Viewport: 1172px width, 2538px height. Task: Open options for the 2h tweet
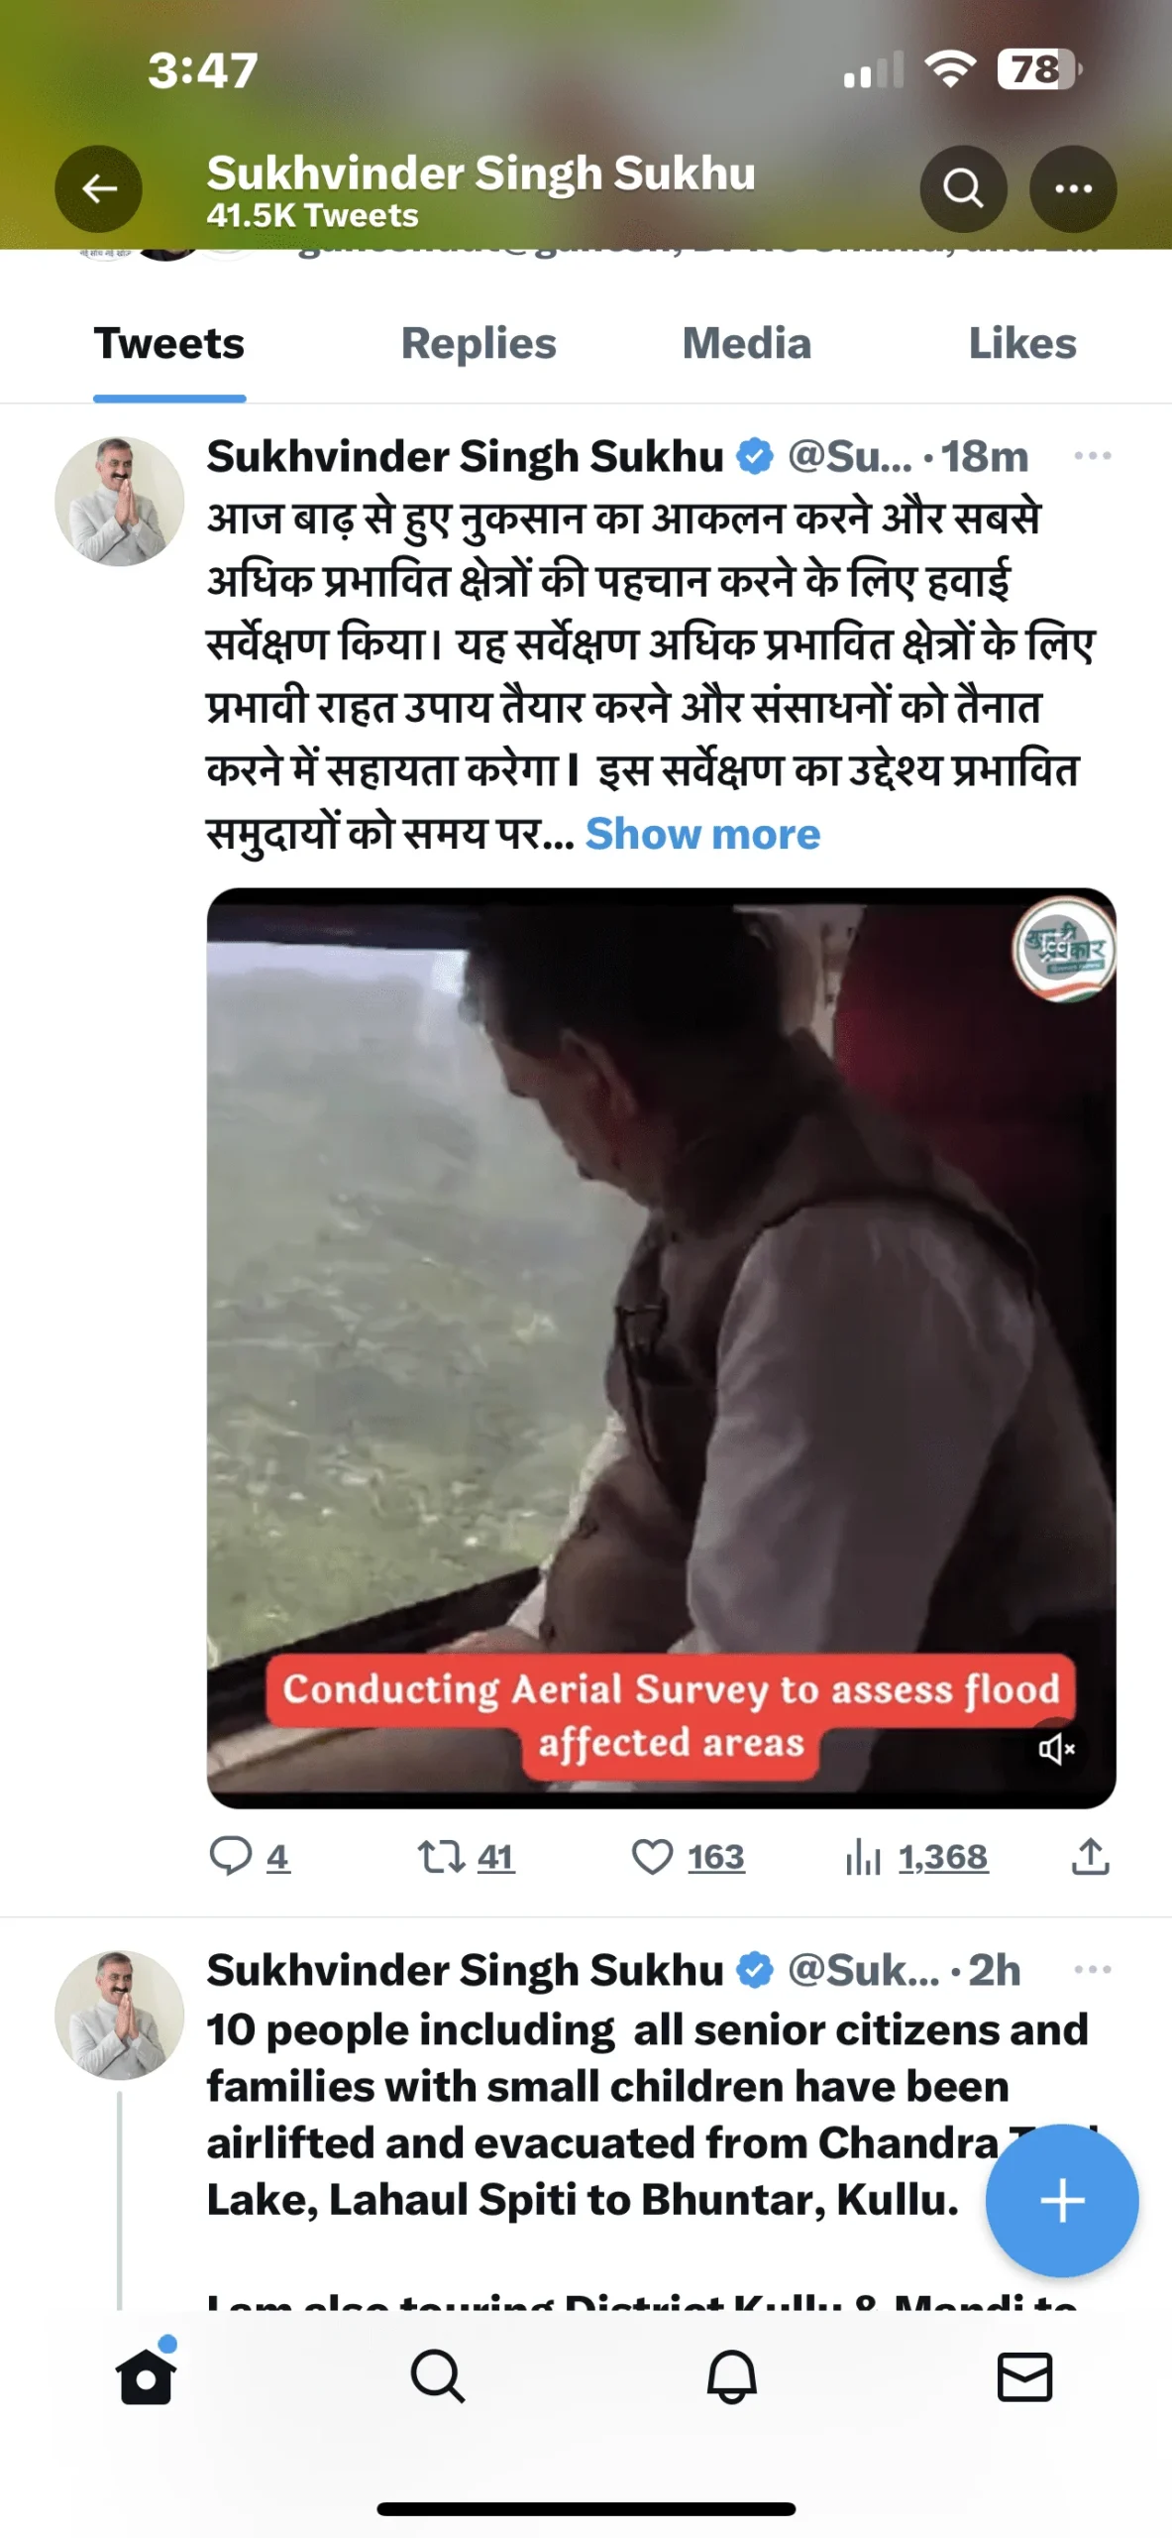pyautogui.click(x=1092, y=1969)
